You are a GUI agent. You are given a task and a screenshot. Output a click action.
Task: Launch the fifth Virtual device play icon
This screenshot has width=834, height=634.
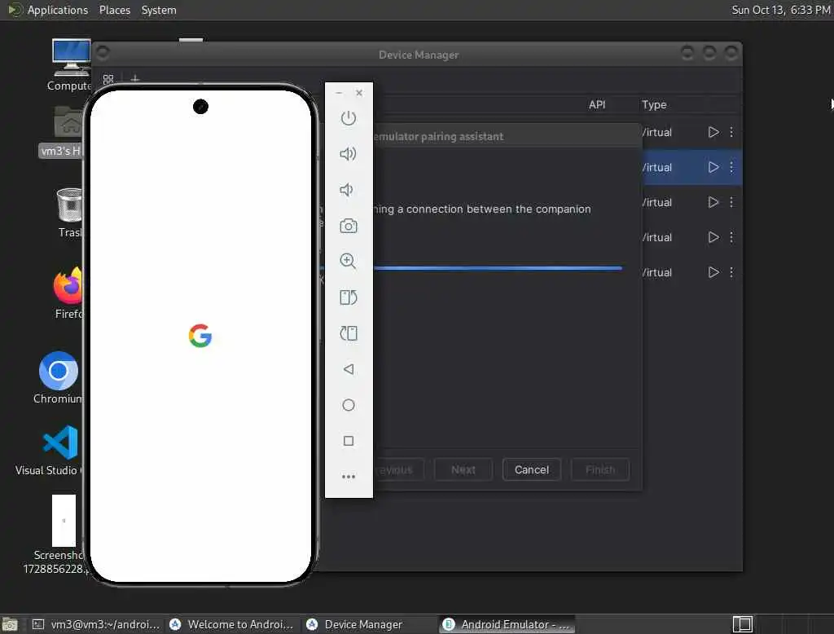pos(713,272)
